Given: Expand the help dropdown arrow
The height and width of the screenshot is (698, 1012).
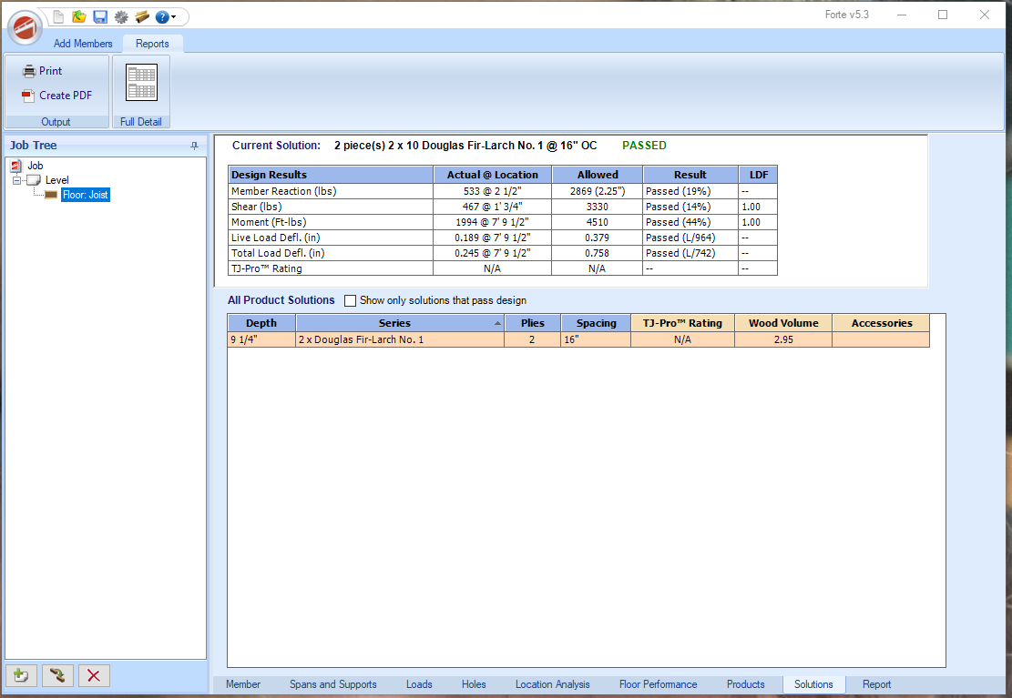Looking at the screenshot, I should pyautogui.click(x=174, y=17).
